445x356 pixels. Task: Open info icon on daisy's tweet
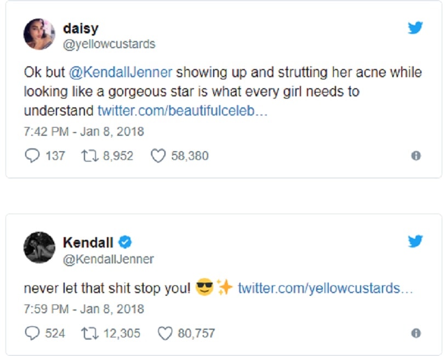point(416,156)
